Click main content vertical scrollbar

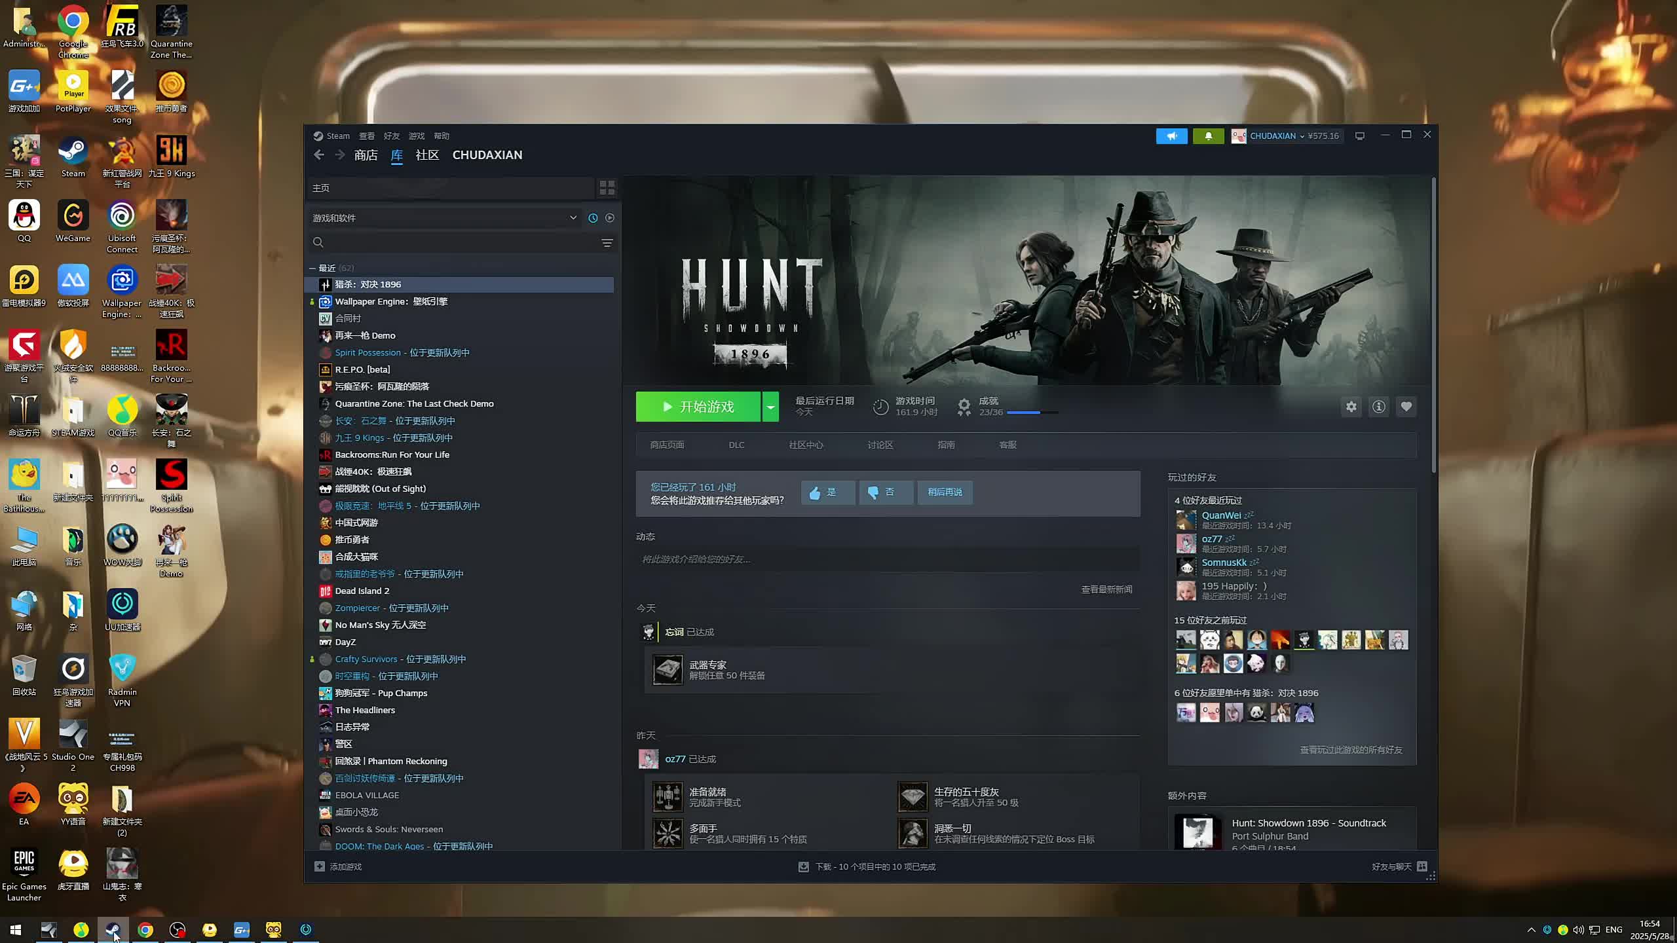(1433, 325)
